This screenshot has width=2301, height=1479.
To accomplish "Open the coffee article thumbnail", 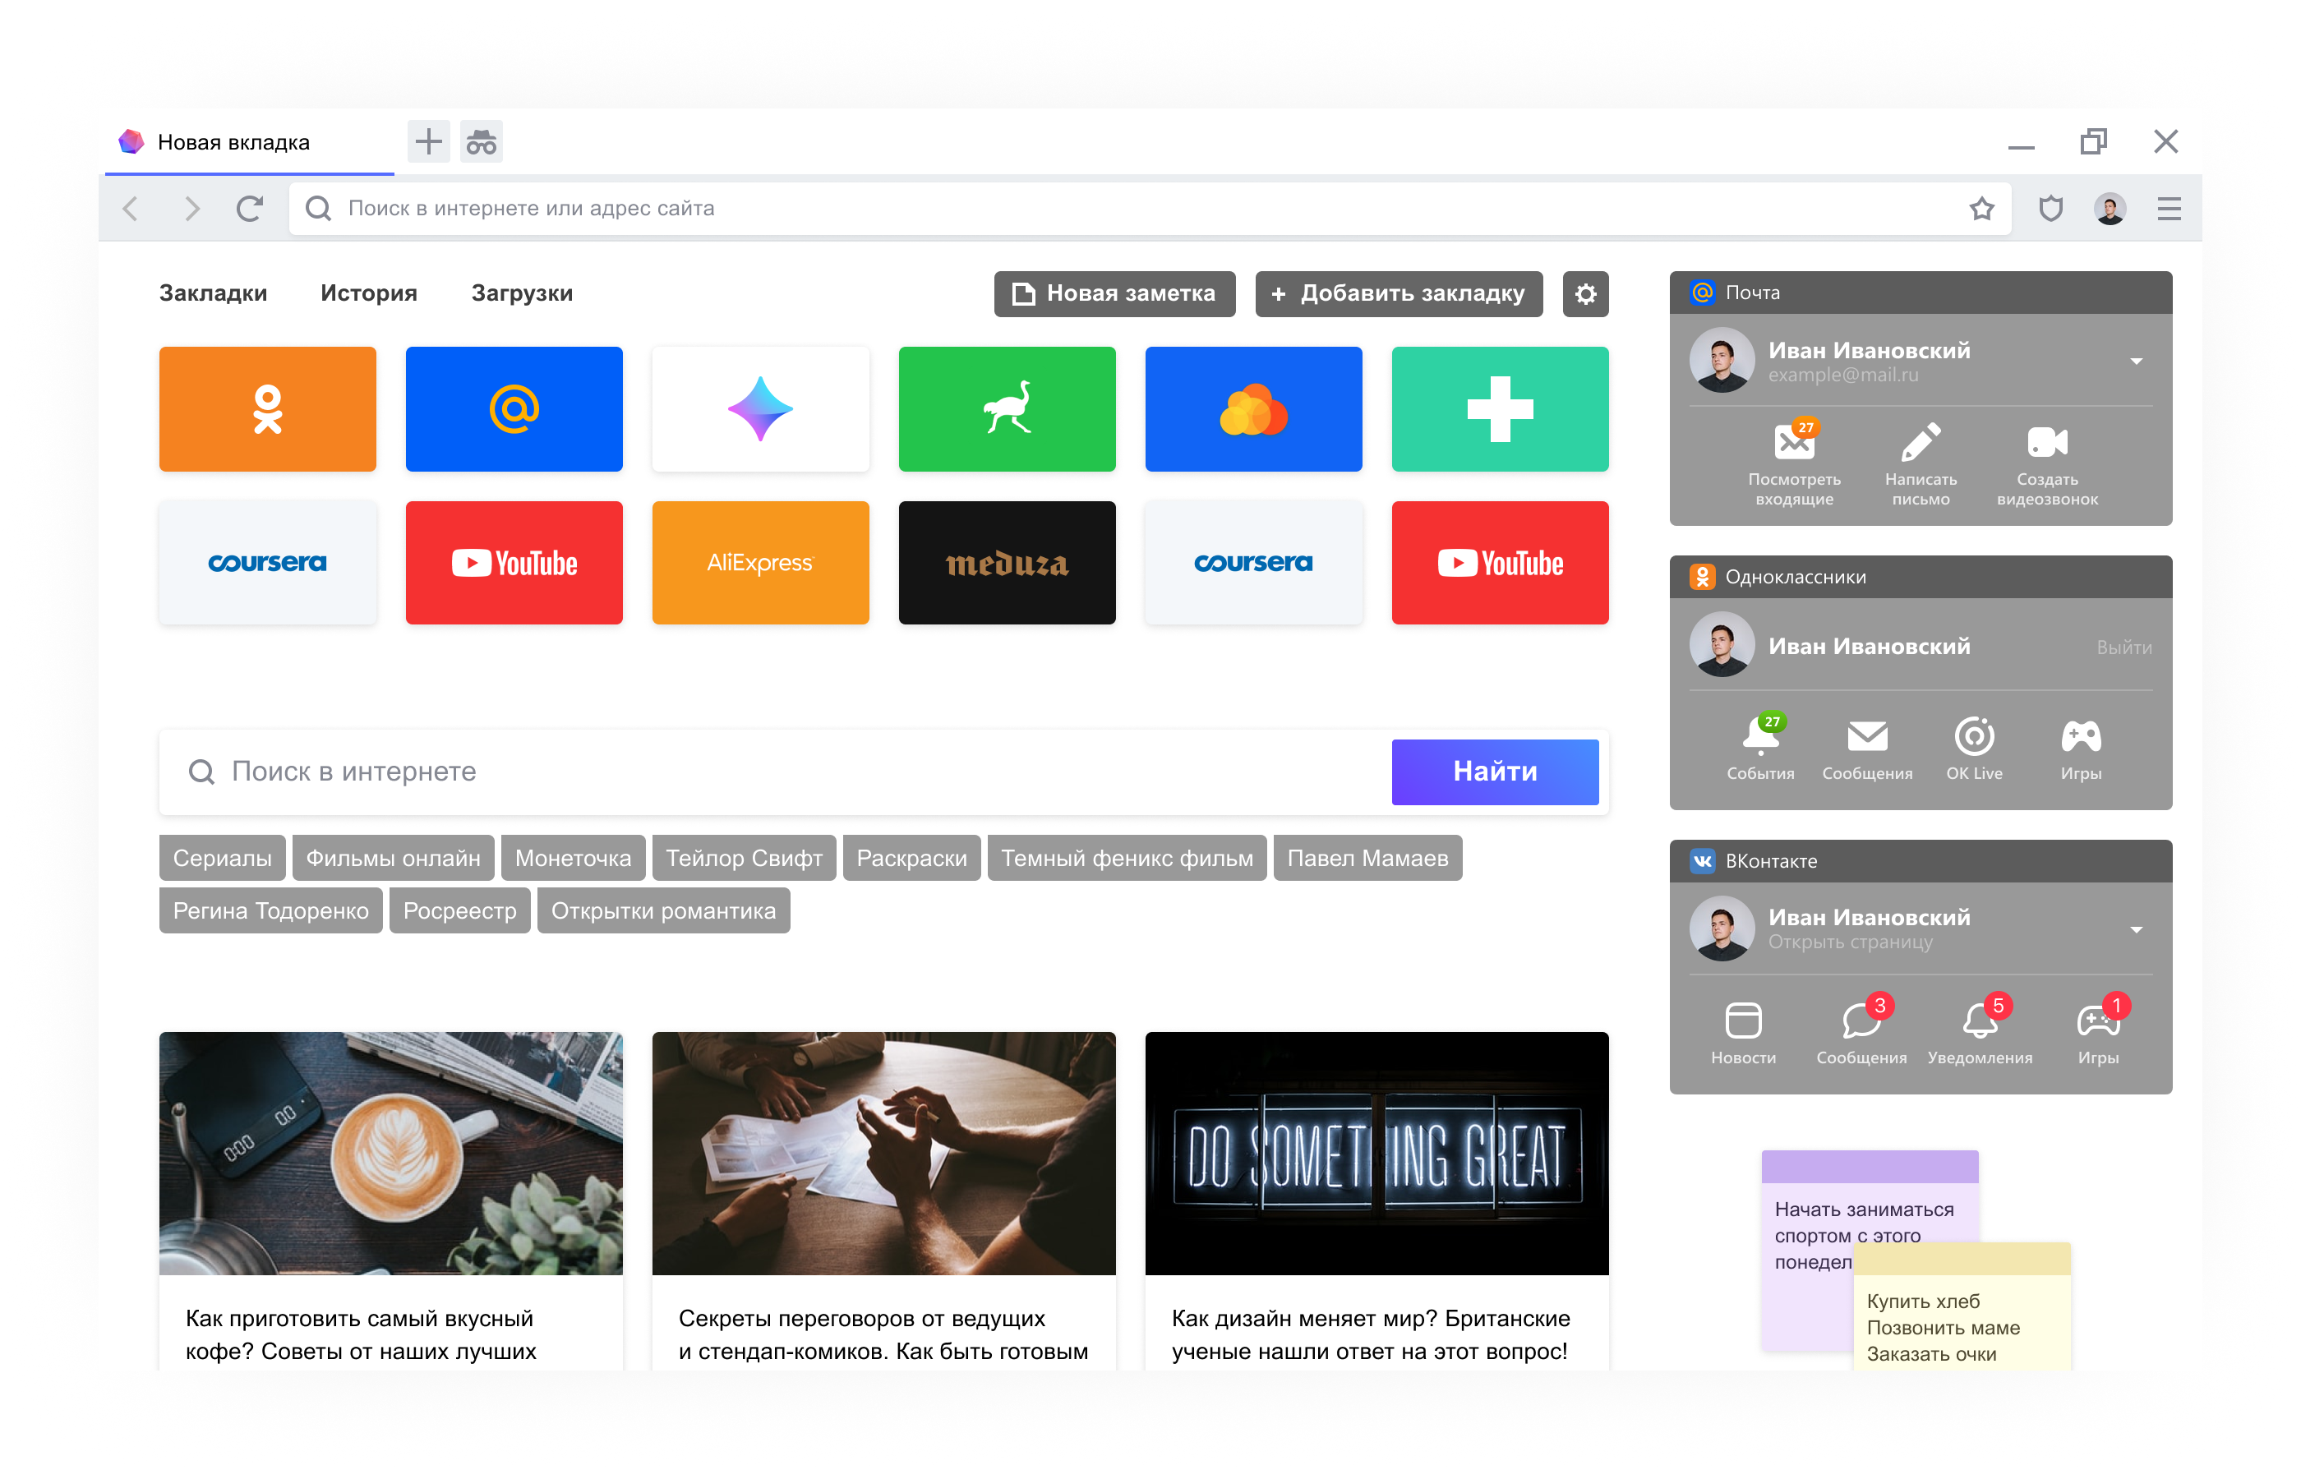I will (x=391, y=1154).
